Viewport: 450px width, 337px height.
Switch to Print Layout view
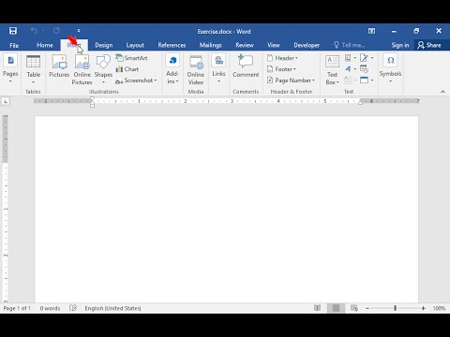[x=336, y=308]
